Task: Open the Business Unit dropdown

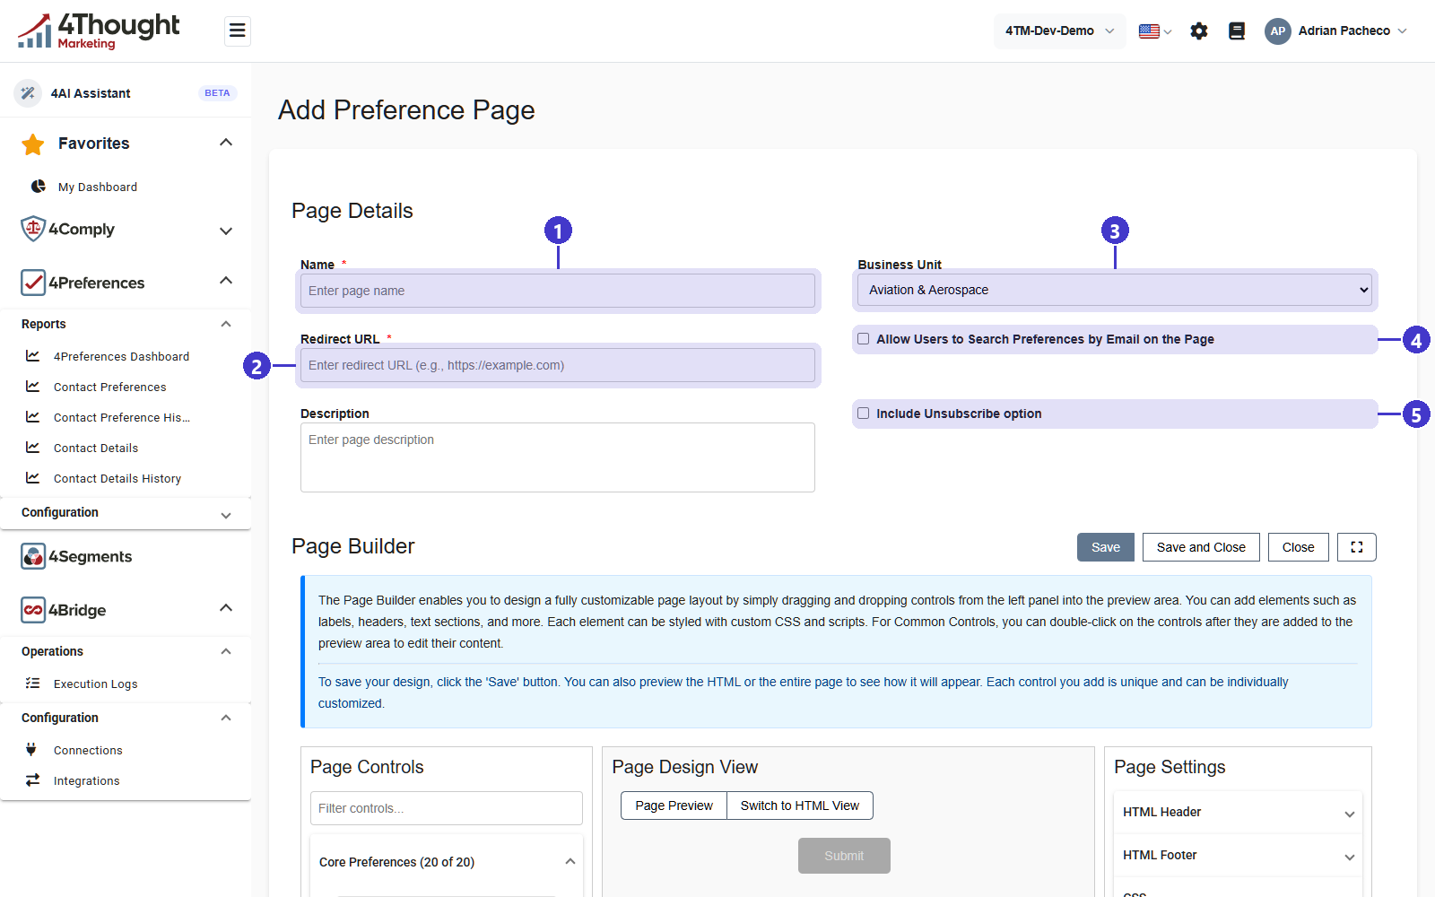Action: (x=1115, y=290)
